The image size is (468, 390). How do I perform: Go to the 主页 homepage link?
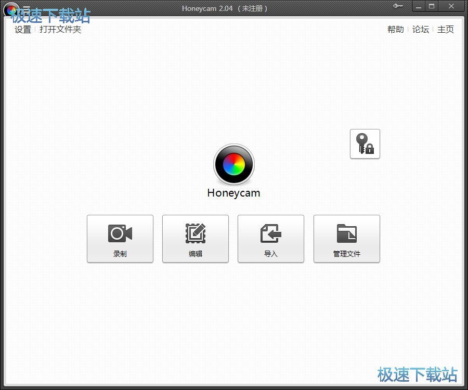tap(445, 29)
